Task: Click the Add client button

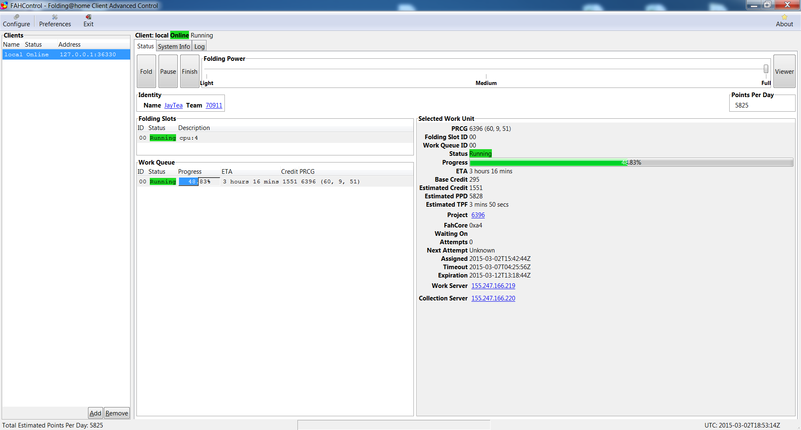Action: point(96,413)
